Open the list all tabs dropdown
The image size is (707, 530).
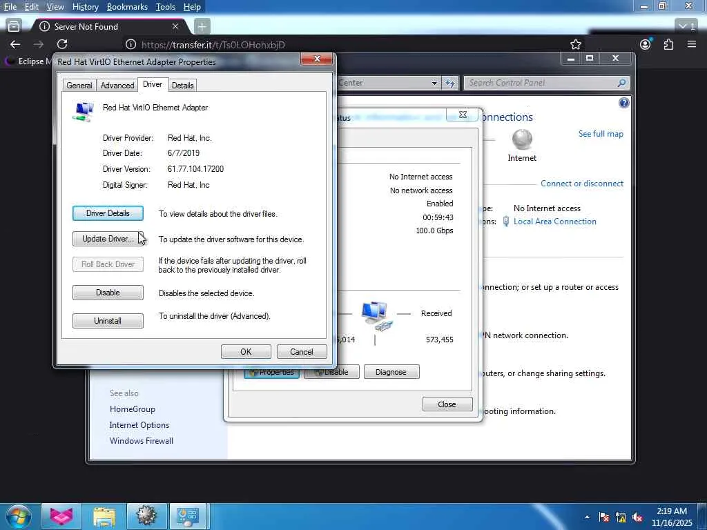pos(687,27)
